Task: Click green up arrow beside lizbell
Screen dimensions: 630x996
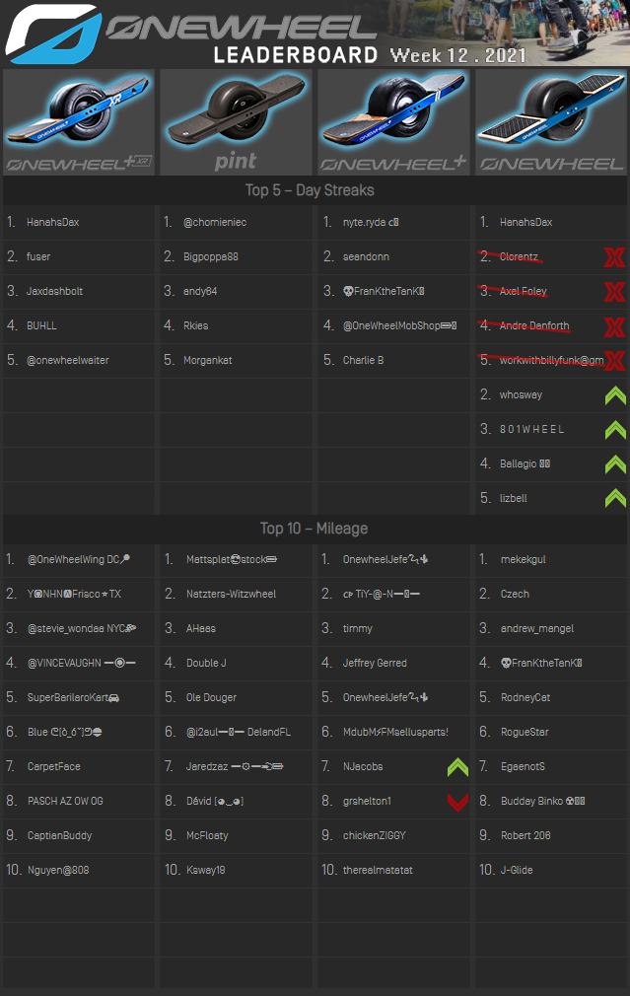Action: (x=615, y=499)
